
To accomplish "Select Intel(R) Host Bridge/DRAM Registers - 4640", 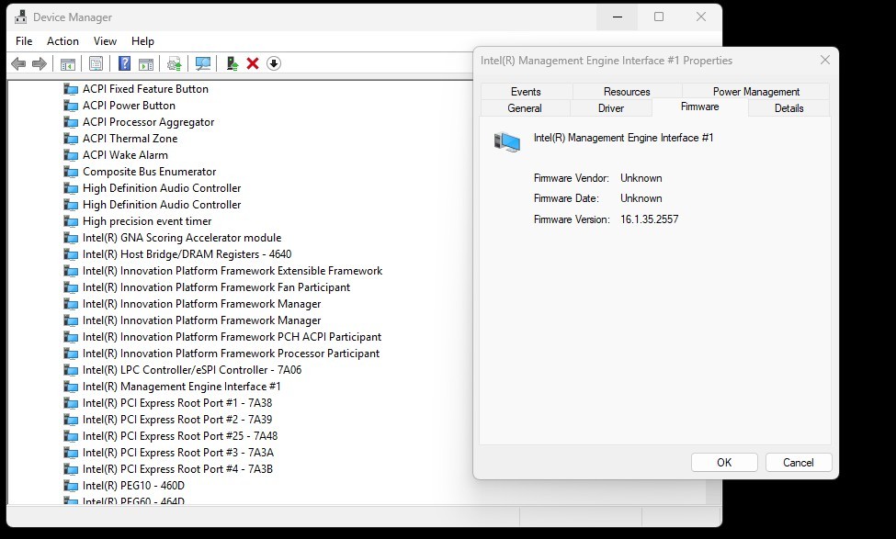I will click(187, 254).
